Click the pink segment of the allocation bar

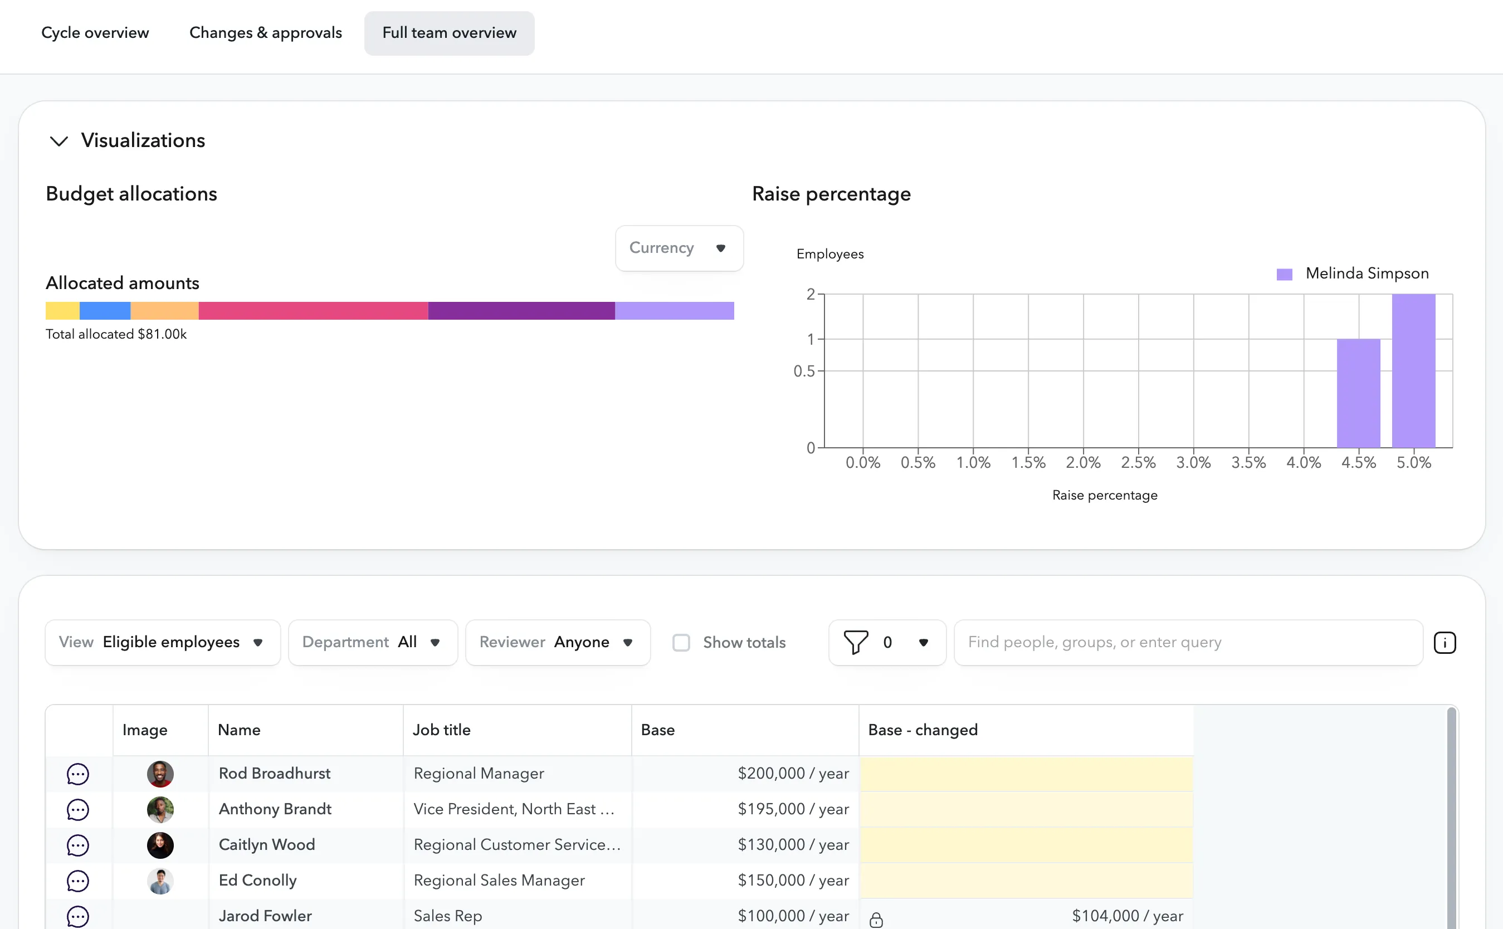[314, 311]
